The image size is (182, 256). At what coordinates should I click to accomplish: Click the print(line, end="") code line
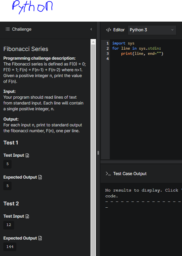click(142, 54)
